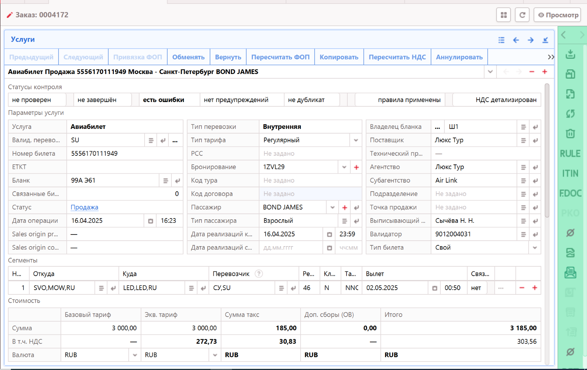This screenshot has height=370, width=587.
Task: Click red plus icon beside Бронирование field
Action: click(x=356, y=167)
